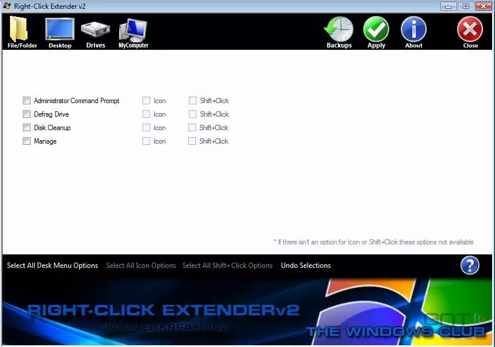Screen dimensions: 495x347
Task: Click the app icon in the title bar
Action: coord(7,6)
